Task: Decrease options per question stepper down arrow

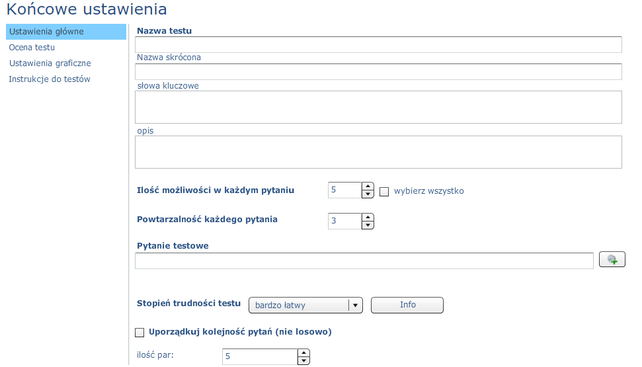Action: (368, 194)
